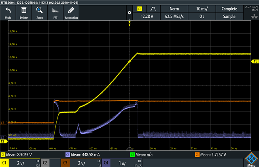Viewport: 259px width, 167px height.
Task: Click the -50 ms time axis label
Action: pos(32,148)
